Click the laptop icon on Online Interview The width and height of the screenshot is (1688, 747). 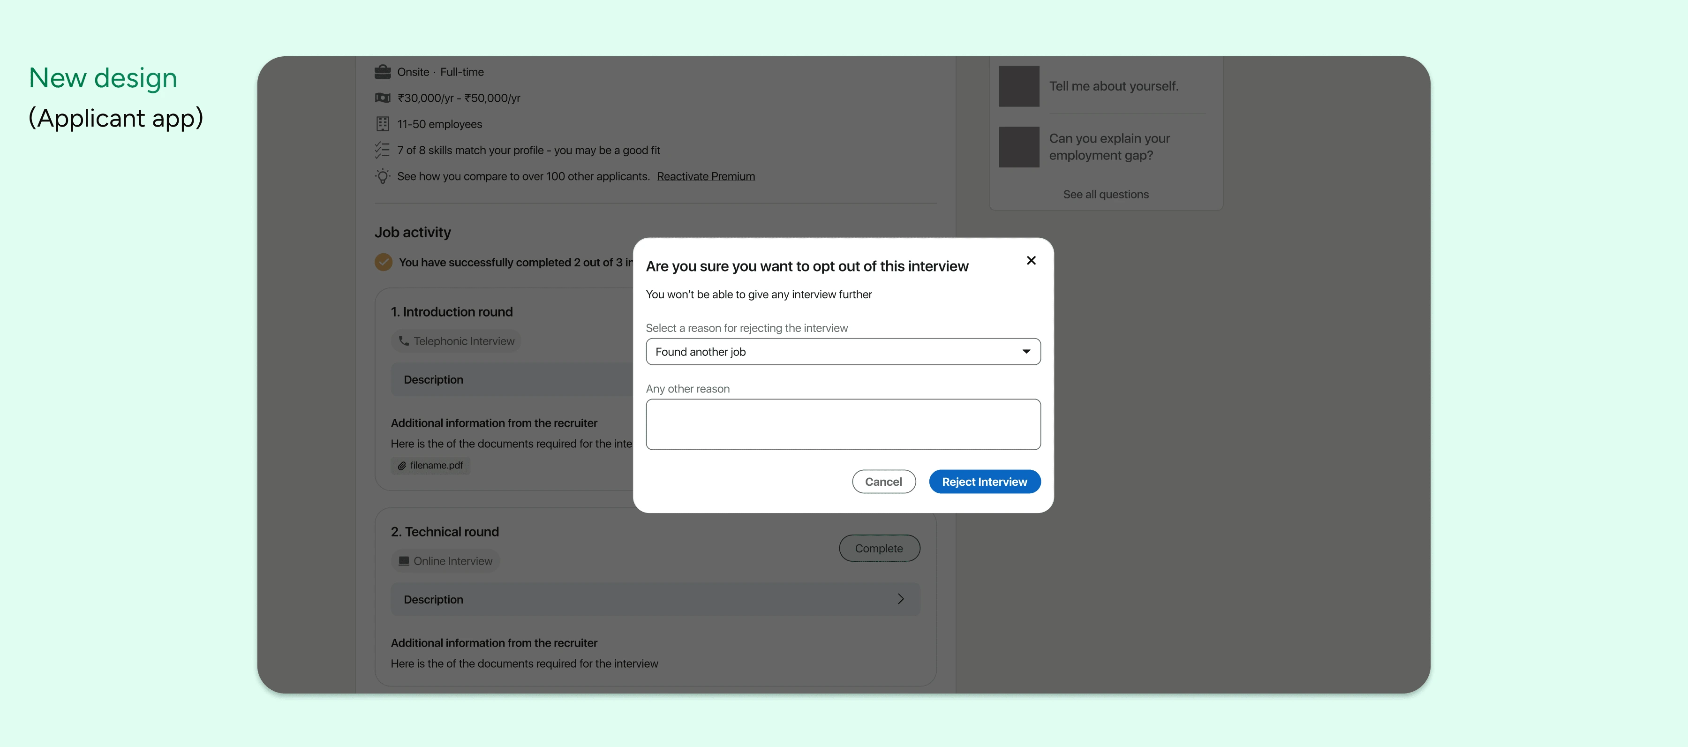tap(404, 561)
